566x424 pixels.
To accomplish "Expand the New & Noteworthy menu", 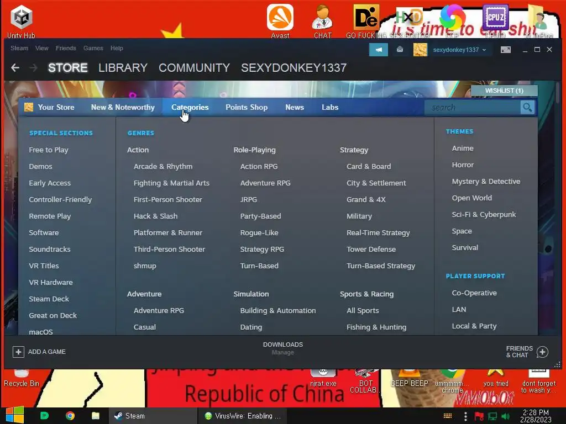I will point(123,107).
